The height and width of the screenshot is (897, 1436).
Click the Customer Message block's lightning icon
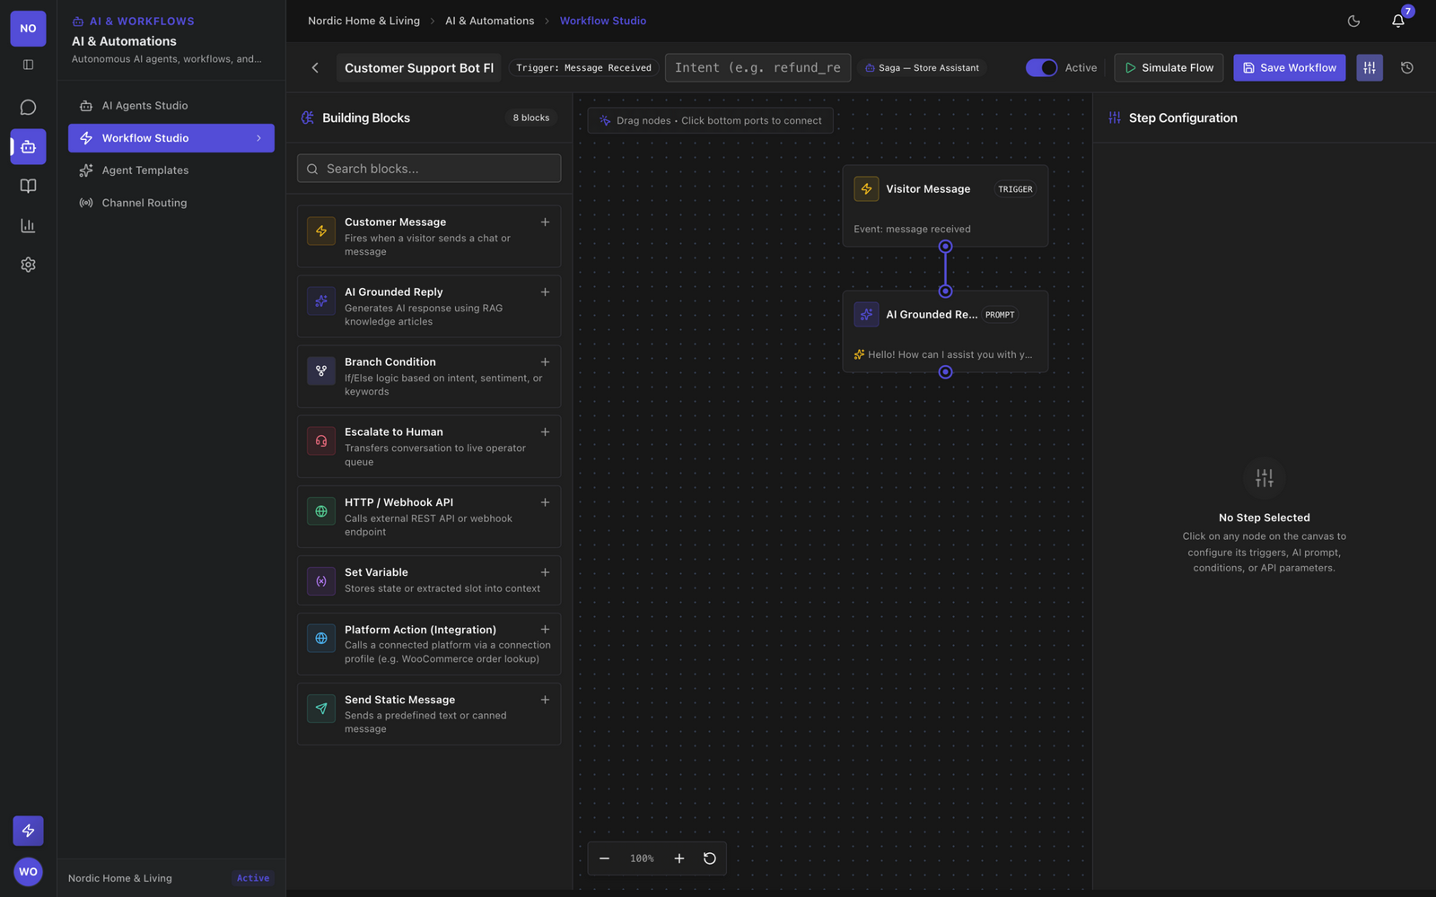pyautogui.click(x=321, y=231)
